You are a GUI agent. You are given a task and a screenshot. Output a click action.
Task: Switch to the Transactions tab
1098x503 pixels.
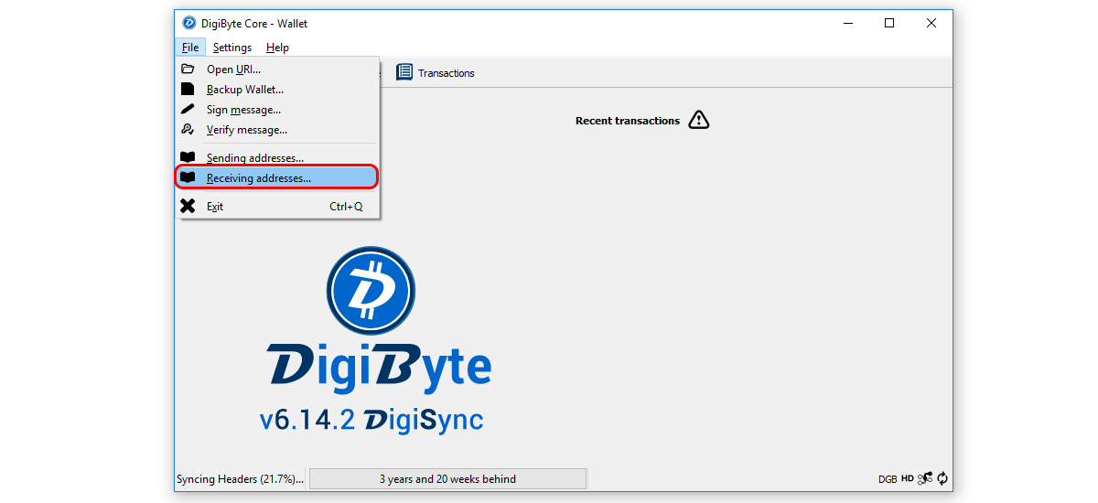click(436, 72)
